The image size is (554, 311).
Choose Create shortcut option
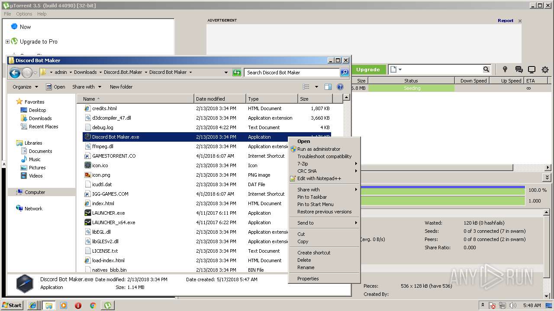click(314, 253)
